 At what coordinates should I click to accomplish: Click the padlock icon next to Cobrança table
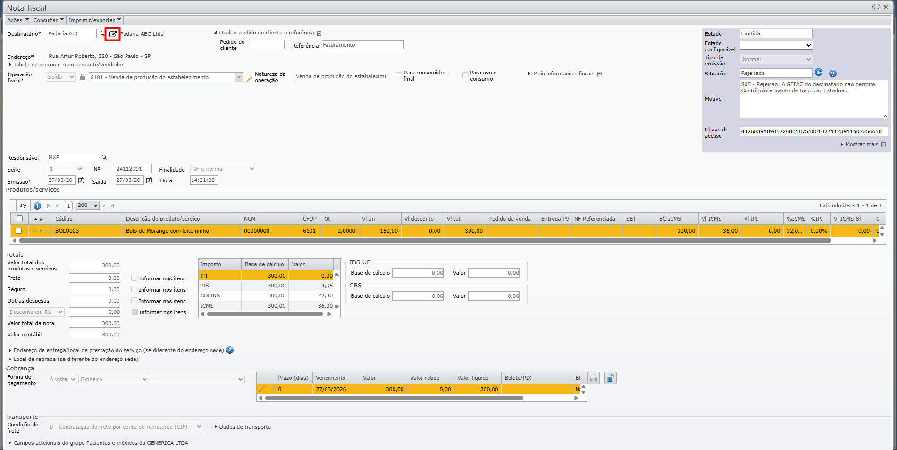[x=611, y=378]
